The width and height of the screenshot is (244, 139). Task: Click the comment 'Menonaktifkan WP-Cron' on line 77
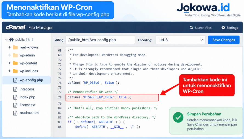[x=93, y=92]
